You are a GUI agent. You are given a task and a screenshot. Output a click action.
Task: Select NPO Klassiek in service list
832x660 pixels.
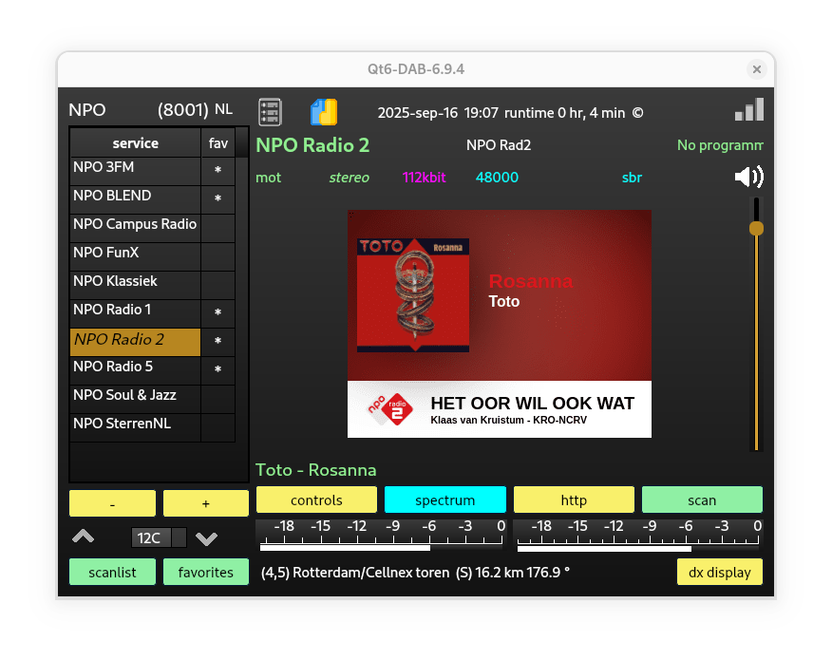(135, 282)
